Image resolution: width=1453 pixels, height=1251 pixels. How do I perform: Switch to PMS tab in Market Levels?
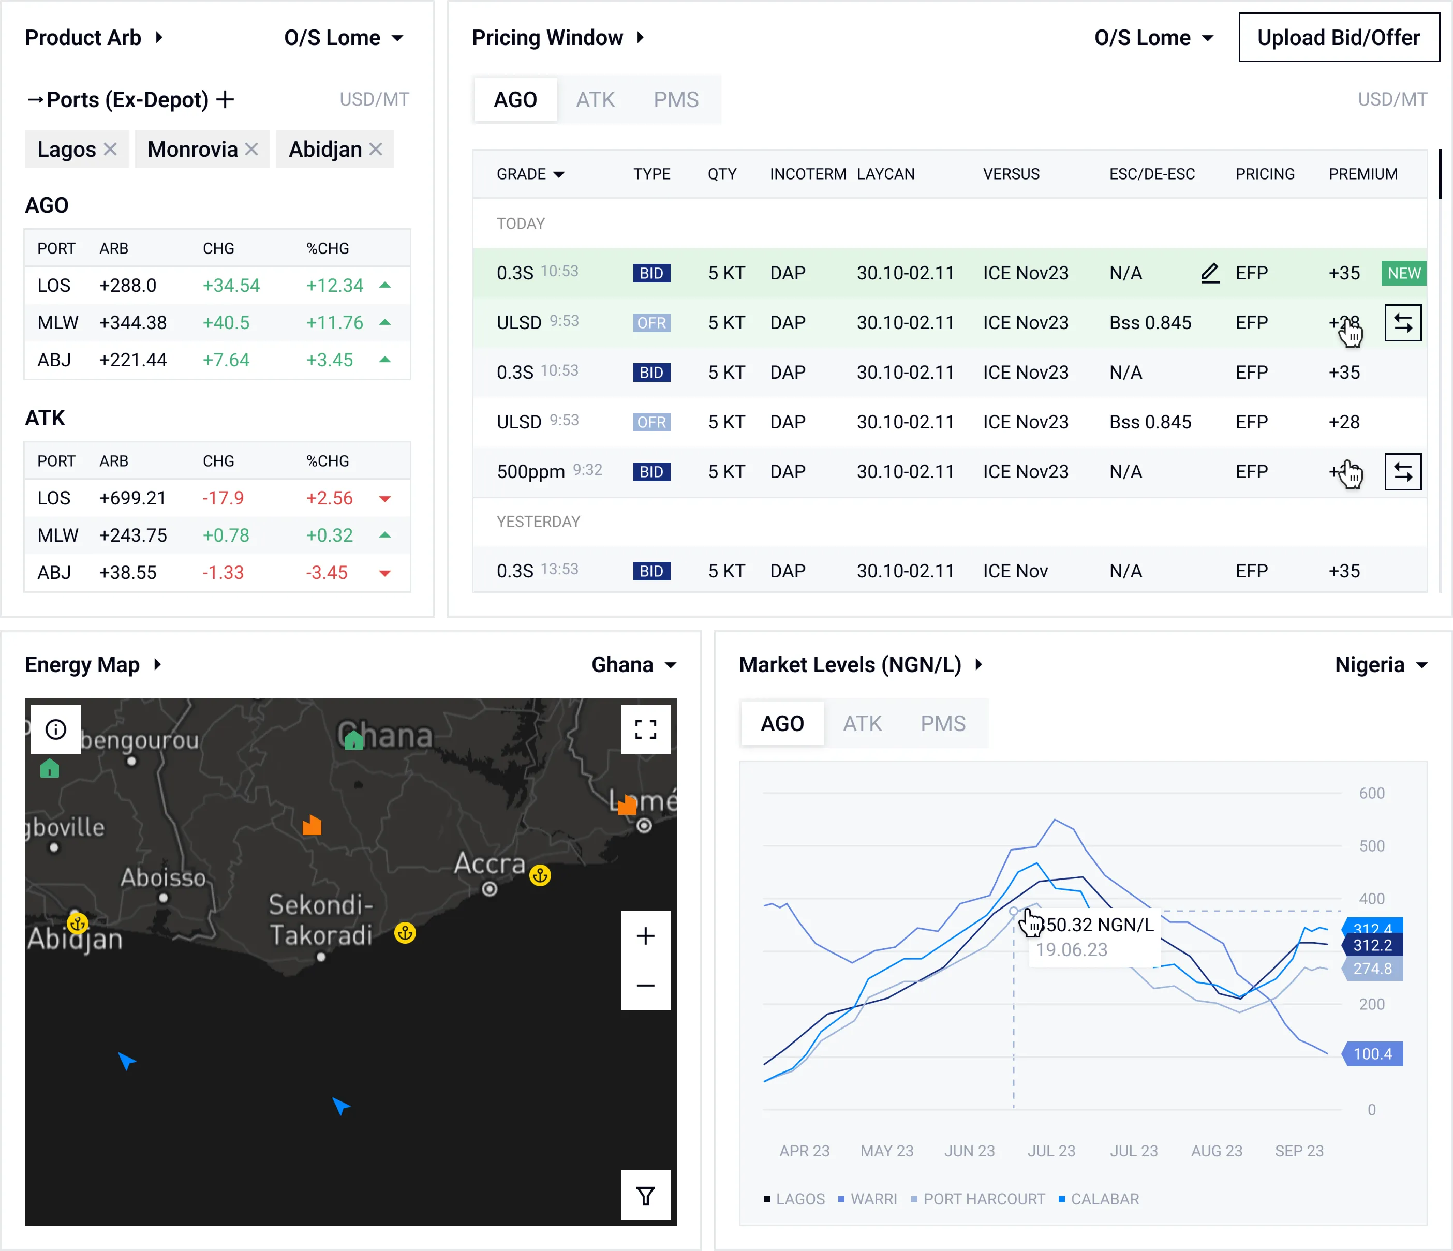click(942, 724)
